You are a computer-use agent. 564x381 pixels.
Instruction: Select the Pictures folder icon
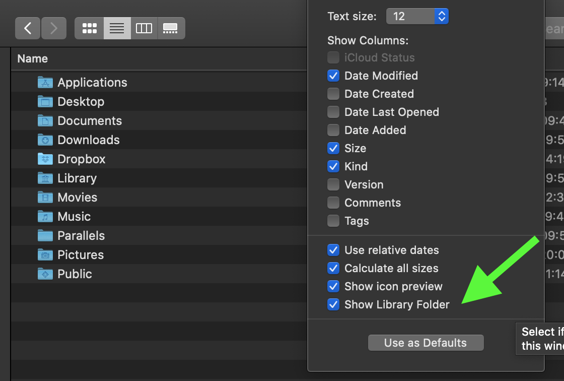tap(45, 255)
